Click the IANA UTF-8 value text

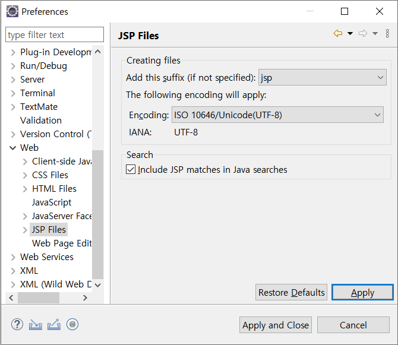(186, 132)
